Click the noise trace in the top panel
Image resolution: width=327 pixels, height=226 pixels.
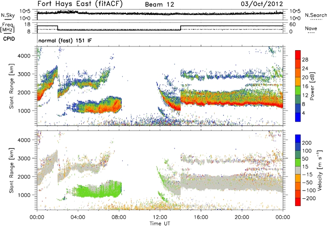pyautogui.click(x=160, y=13)
